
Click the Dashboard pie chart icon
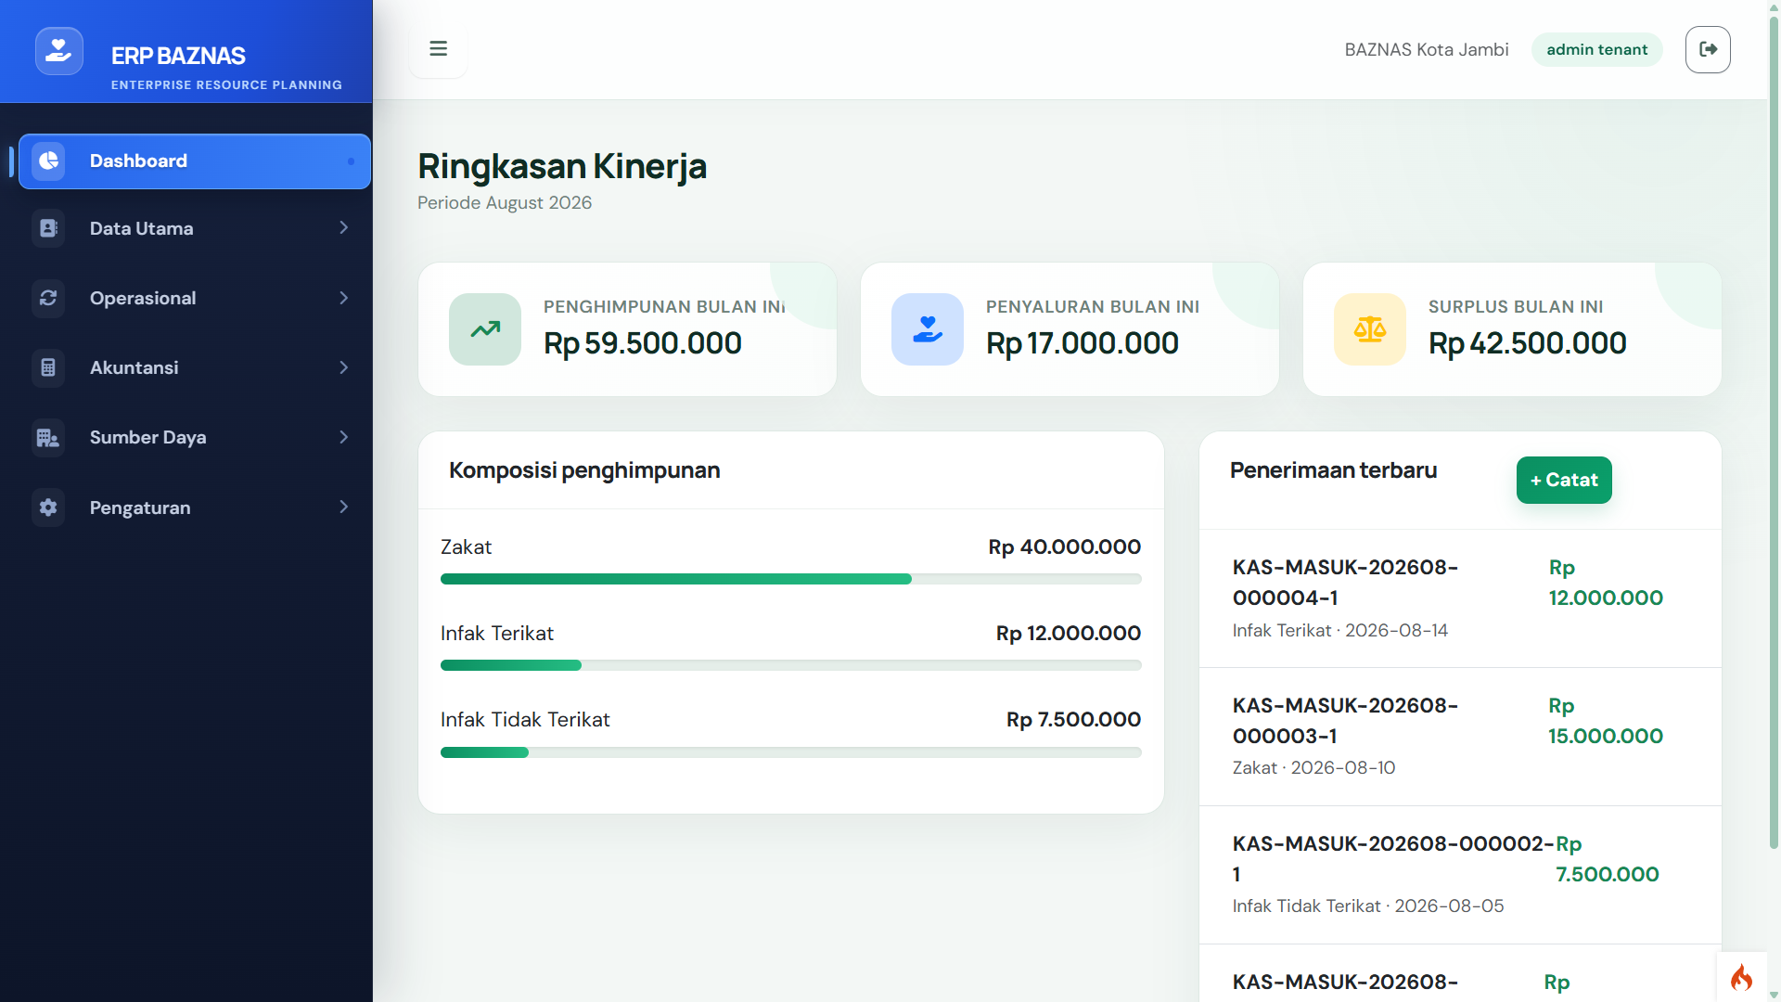point(48,161)
